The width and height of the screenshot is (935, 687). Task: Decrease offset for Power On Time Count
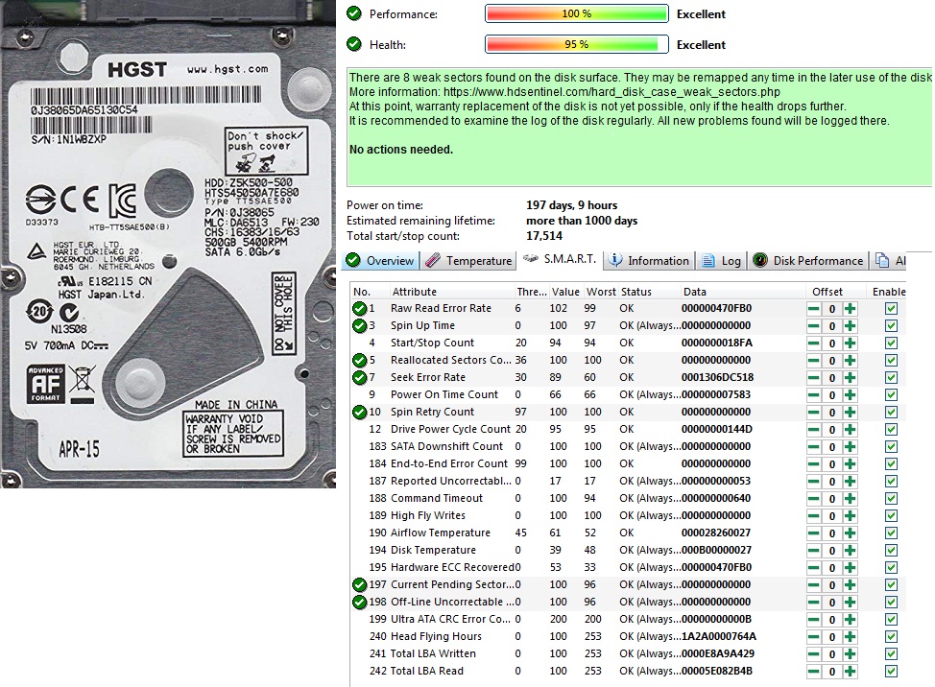[x=813, y=395]
